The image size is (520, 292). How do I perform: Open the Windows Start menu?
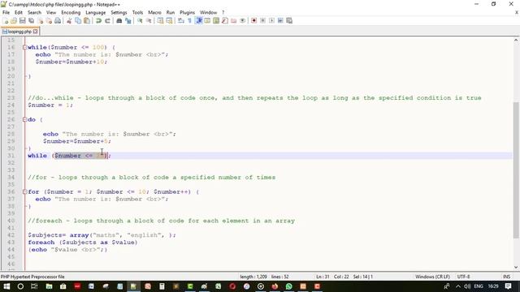(6, 286)
